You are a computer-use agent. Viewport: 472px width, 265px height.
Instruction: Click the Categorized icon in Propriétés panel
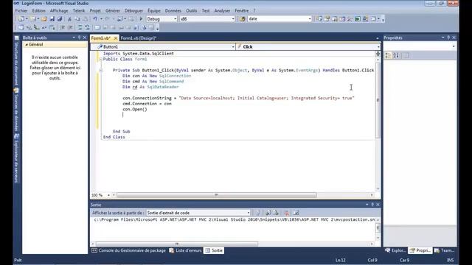click(x=389, y=56)
